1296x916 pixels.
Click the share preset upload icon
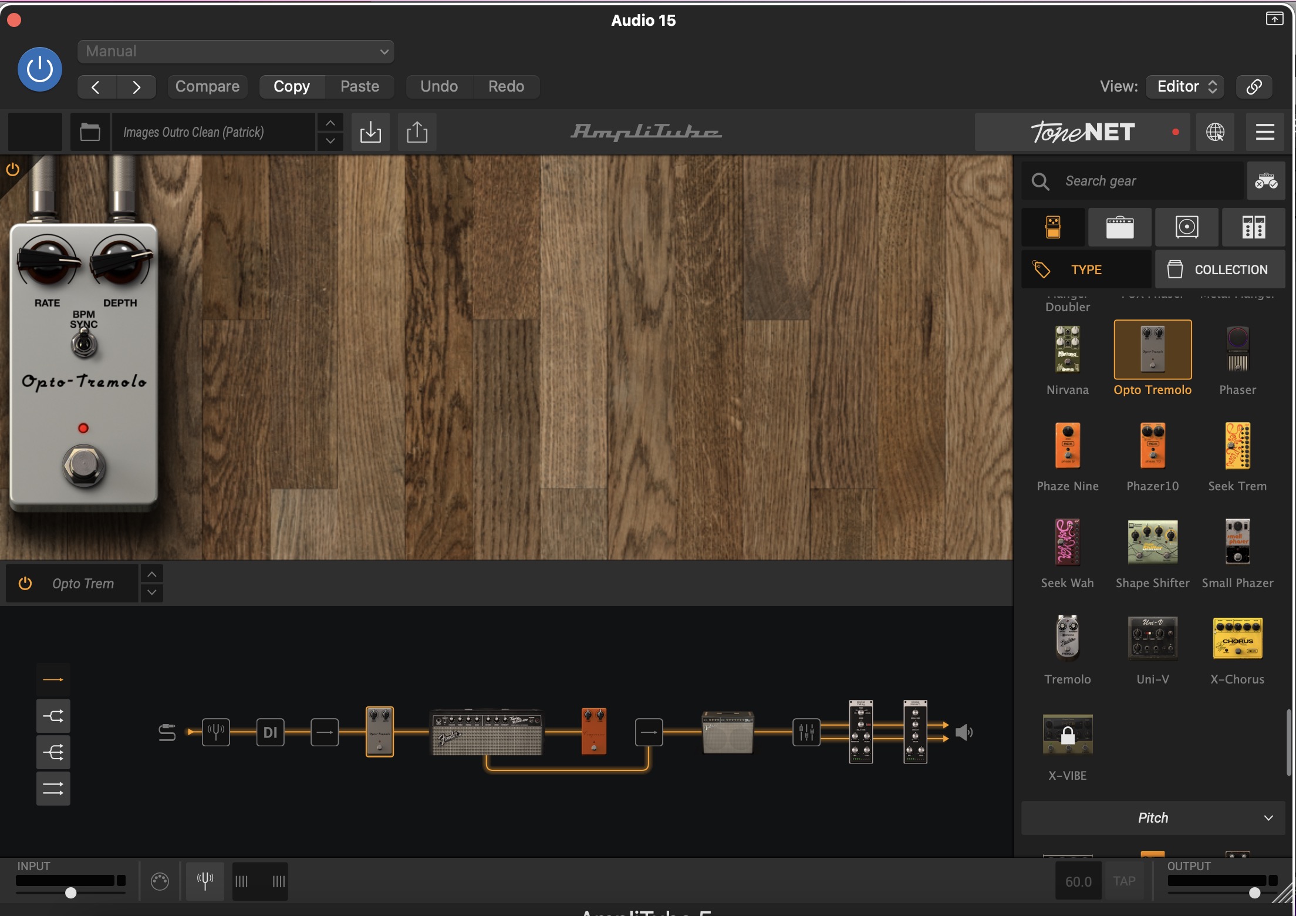click(x=417, y=132)
